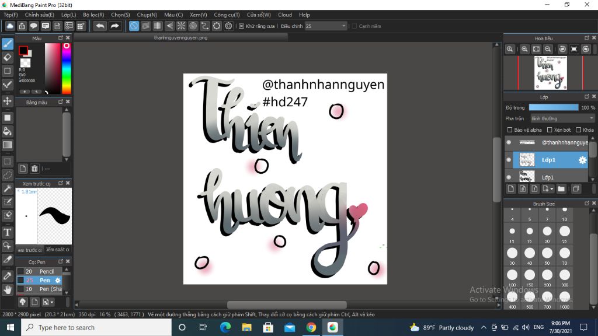The image size is (598, 336).
Task: Click the Redo arrow in toolbar
Action: (114, 26)
